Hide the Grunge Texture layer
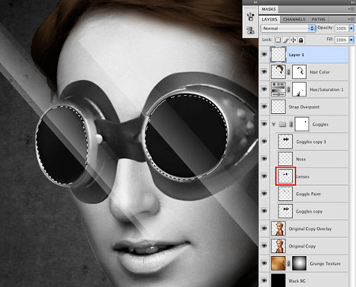Viewport: 356px width, 287px height. pyautogui.click(x=264, y=263)
